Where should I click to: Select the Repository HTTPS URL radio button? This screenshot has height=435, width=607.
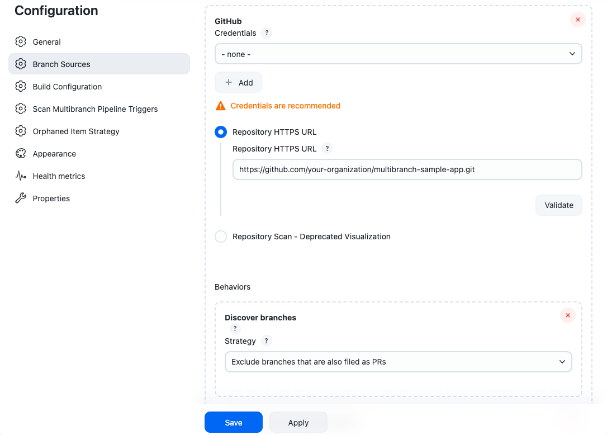pos(221,133)
